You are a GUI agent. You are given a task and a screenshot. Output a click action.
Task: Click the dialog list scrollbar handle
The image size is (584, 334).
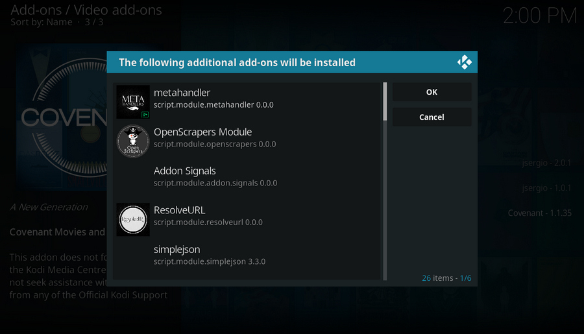[385, 102]
